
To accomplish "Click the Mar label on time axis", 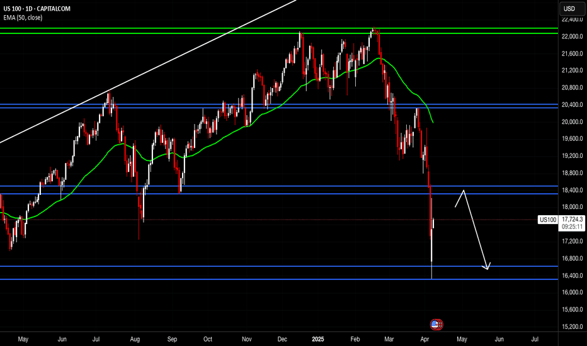I will [x=389, y=339].
